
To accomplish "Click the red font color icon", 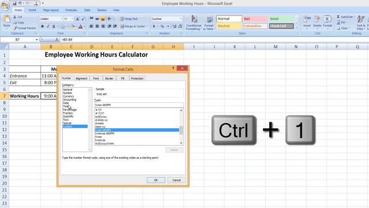I will tap(81, 27).
